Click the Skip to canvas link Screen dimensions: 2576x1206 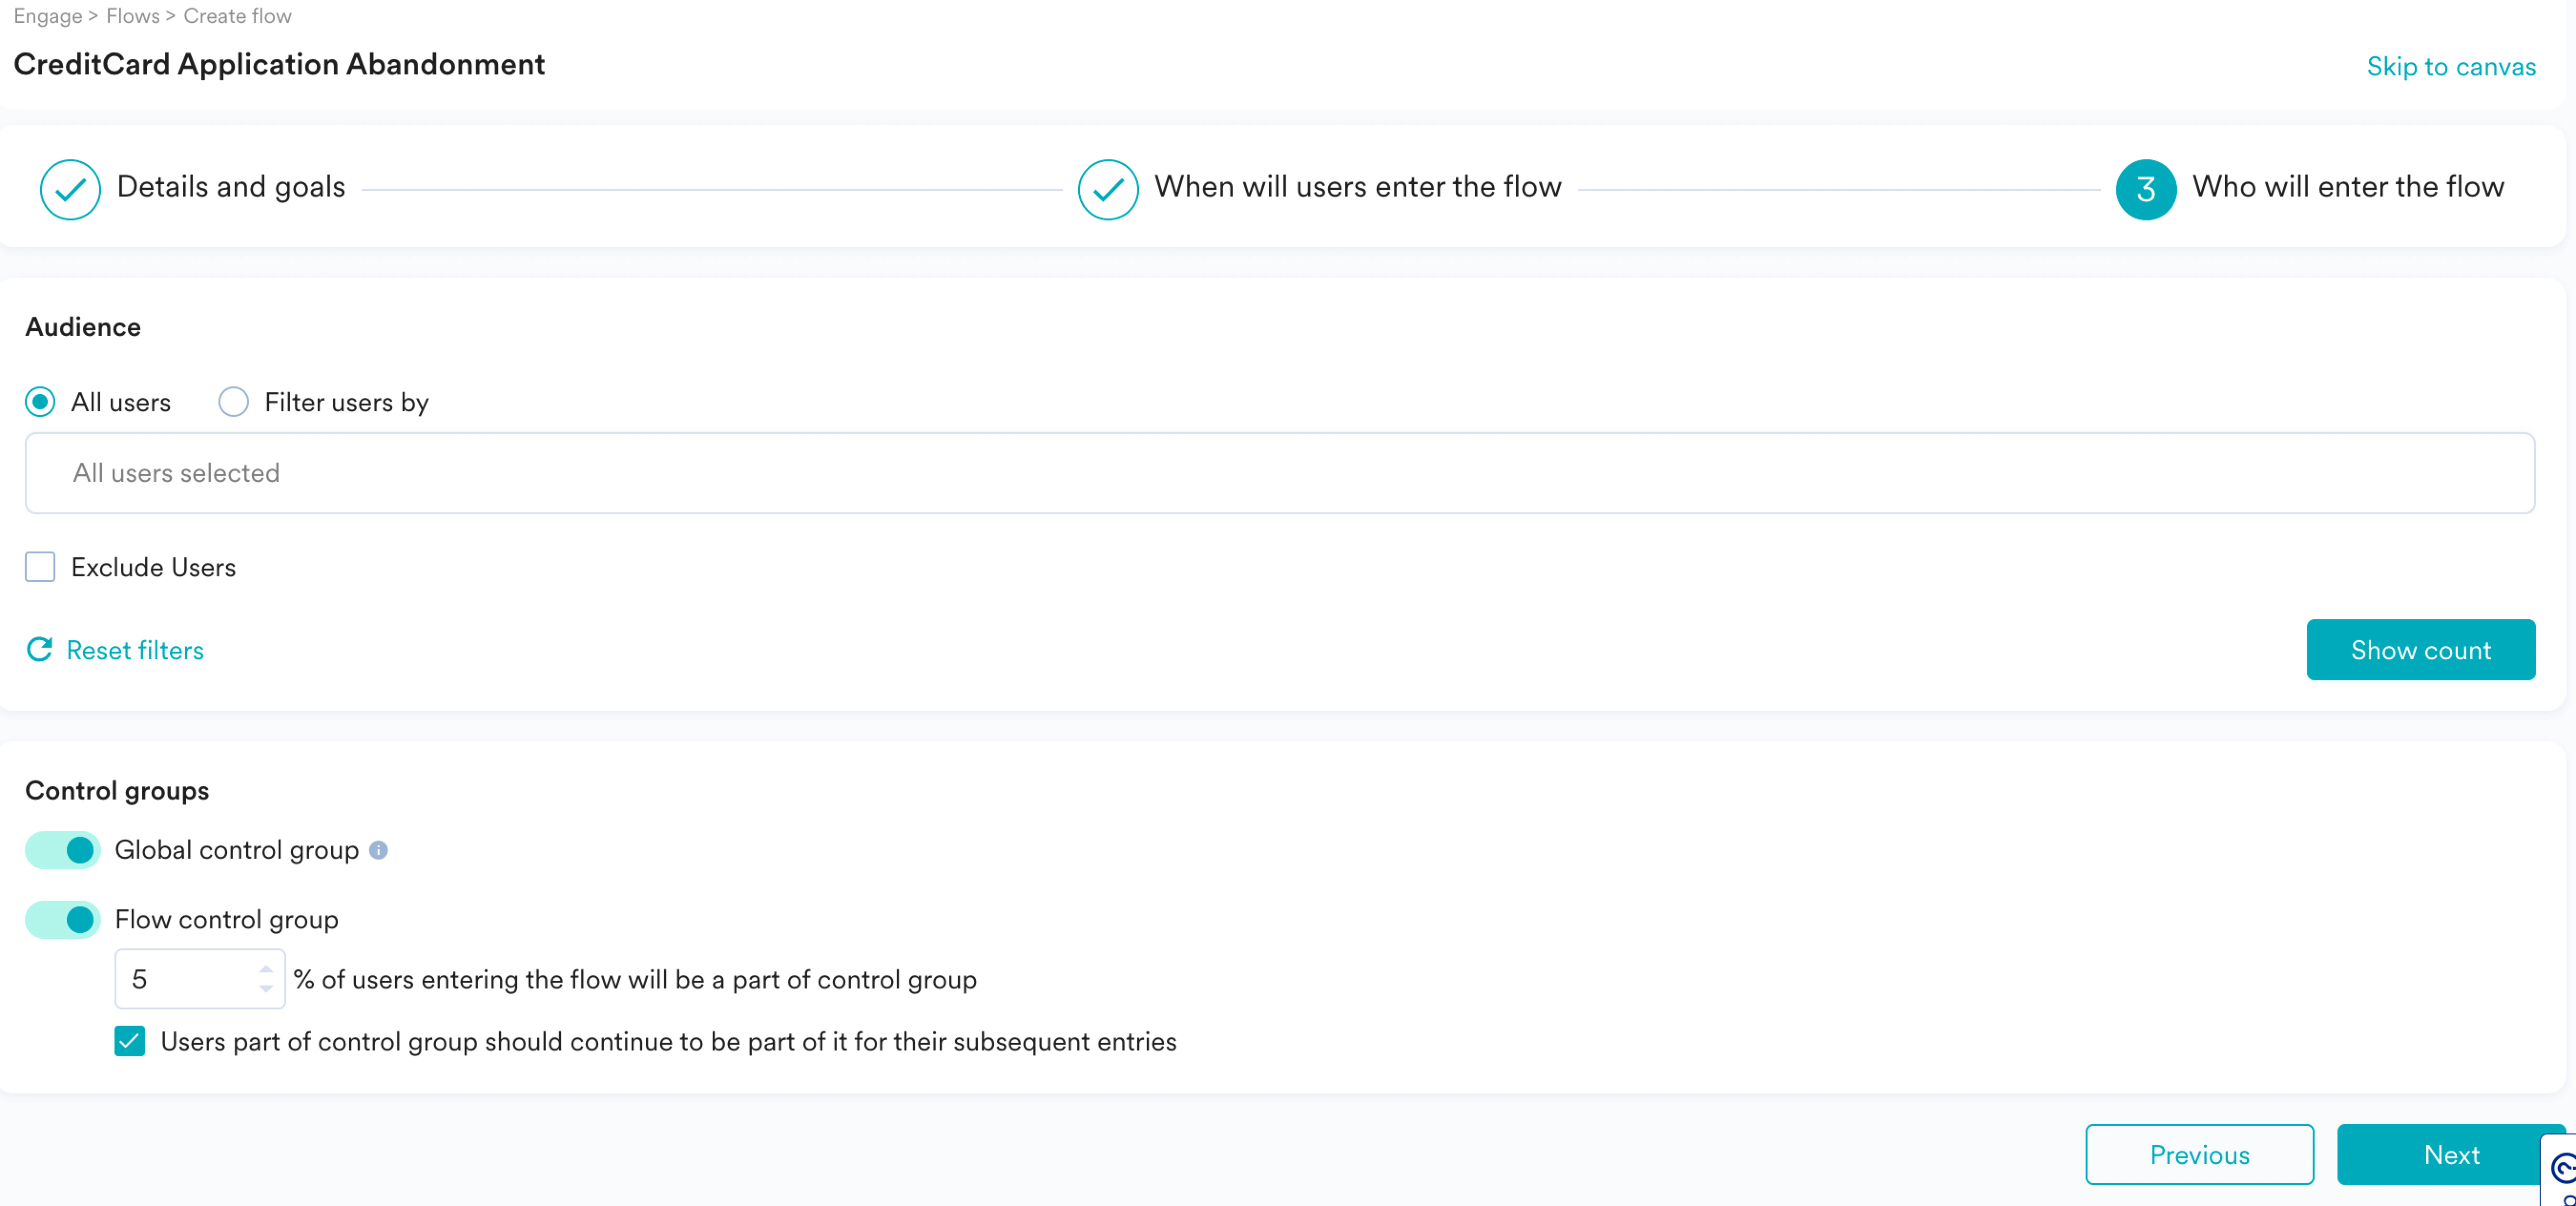point(2450,66)
